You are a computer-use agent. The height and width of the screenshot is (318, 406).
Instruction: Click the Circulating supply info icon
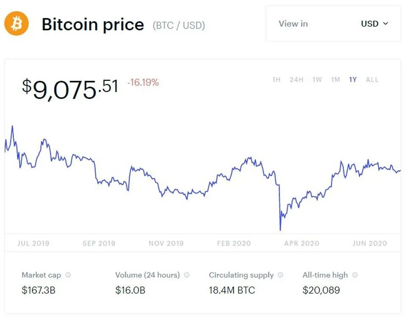280,275
